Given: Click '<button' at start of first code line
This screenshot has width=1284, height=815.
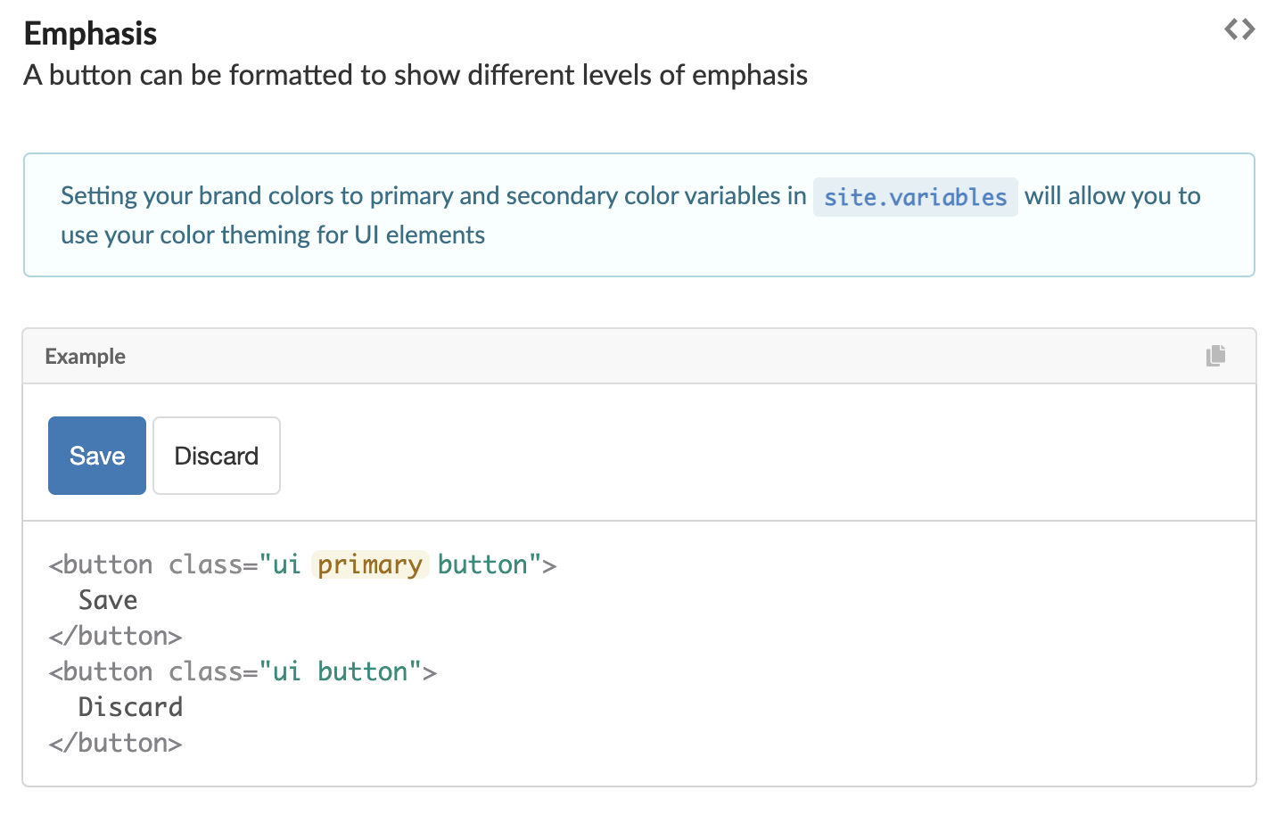Looking at the screenshot, I should coord(101,564).
